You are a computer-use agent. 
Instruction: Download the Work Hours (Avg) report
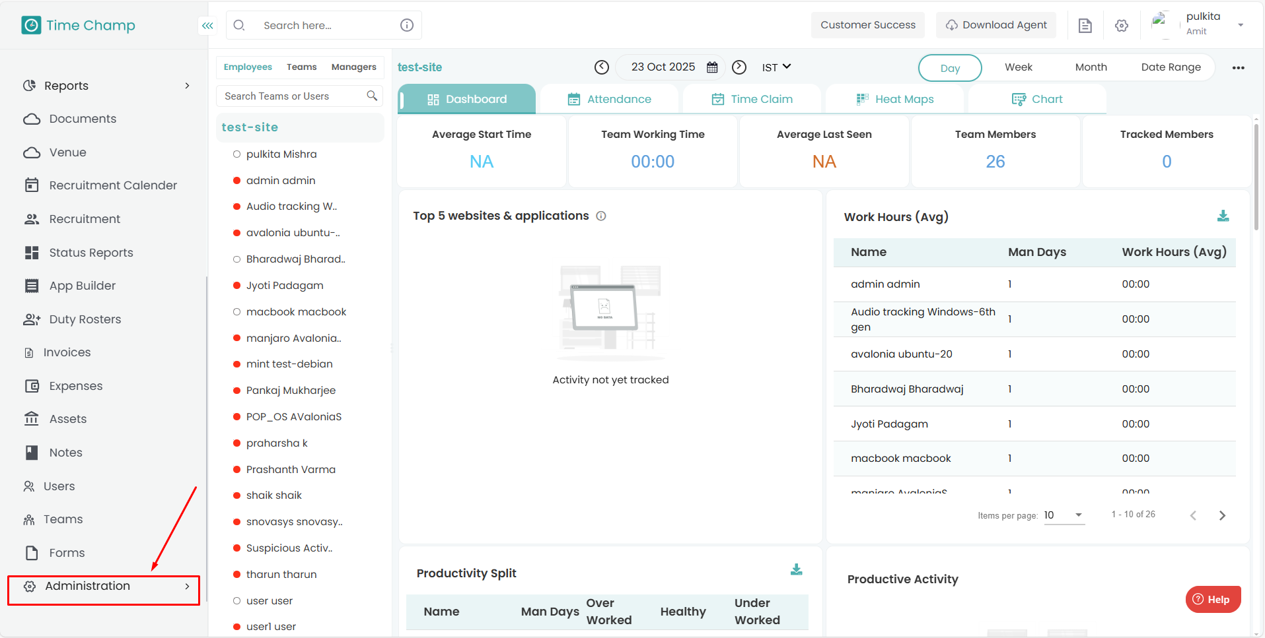[x=1223, y=216]
